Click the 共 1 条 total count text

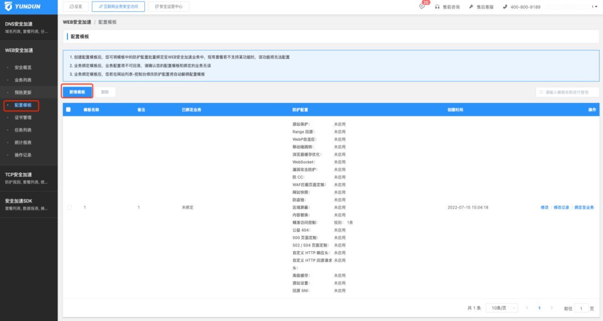coord(474,308)
